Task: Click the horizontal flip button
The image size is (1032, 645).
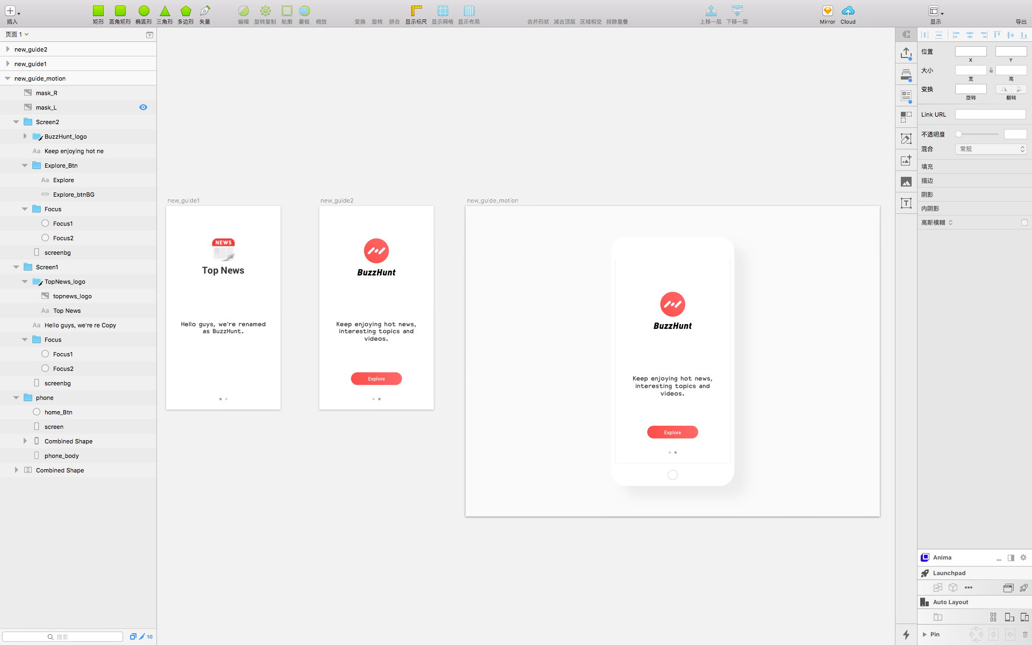Action: pyautogui.click(x=1003, y=89)
